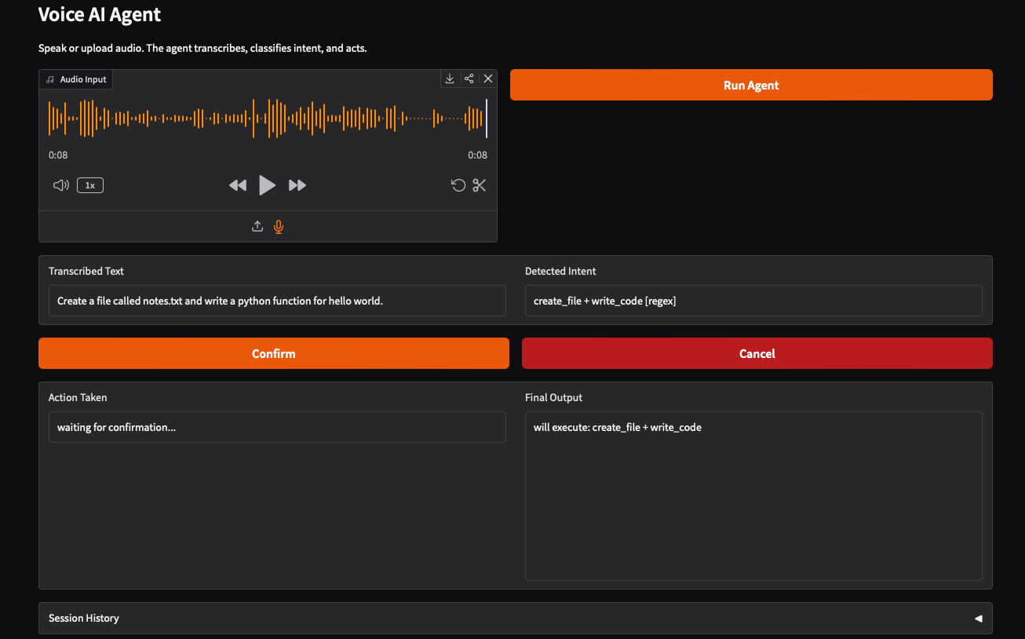Select the microphone recording source
This screenshot has width=1025, height=639.
point(279,226)
